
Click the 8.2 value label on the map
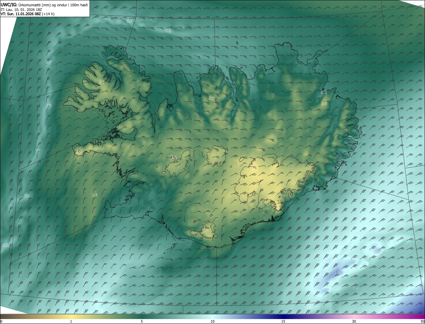[5, 245]
